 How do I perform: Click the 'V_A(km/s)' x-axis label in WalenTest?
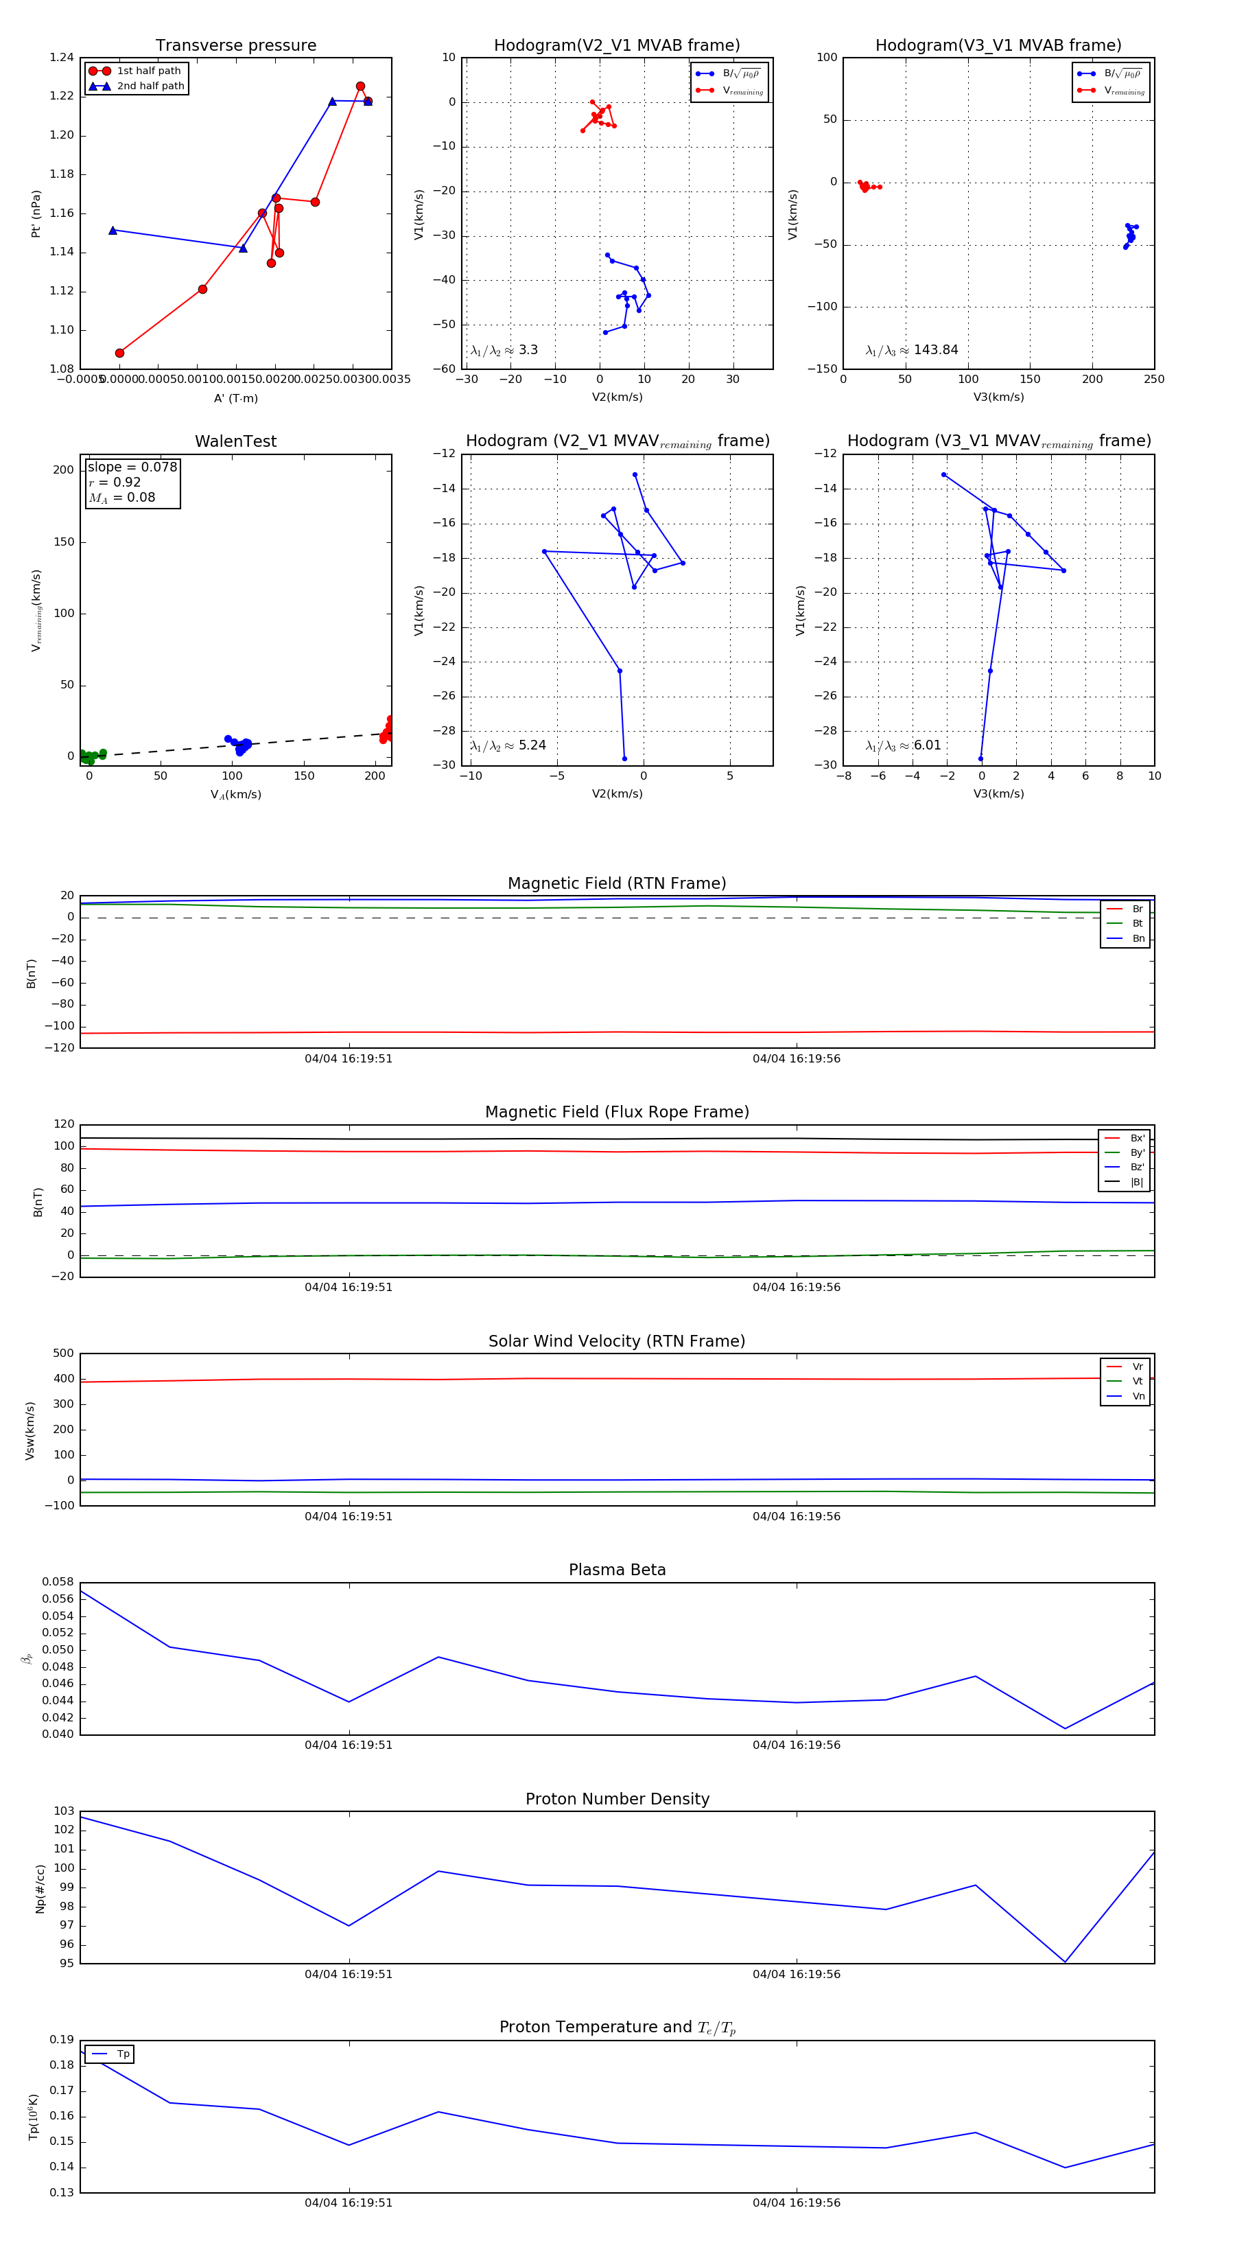pos(235,795)
